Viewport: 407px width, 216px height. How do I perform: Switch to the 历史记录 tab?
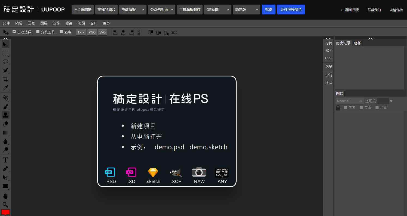point(343,43)
